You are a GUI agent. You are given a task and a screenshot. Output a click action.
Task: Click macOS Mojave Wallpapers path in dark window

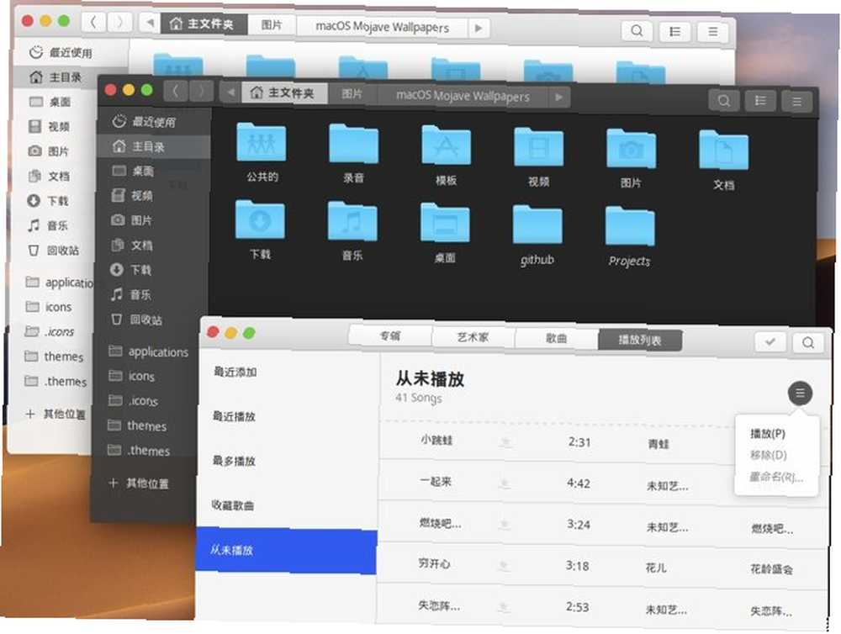point(463,96)
